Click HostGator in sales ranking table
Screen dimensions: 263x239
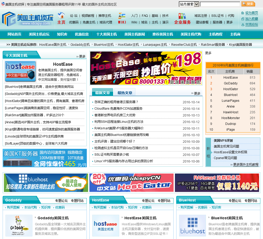click(x=231, y=89)
